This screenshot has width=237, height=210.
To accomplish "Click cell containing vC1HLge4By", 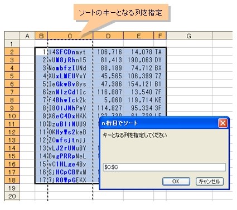I will 70,164.
